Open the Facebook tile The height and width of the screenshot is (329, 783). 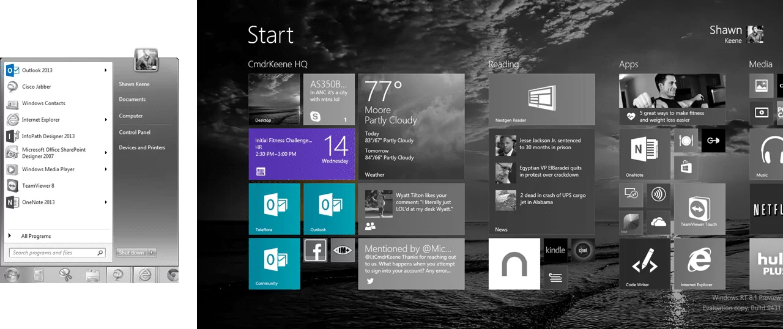tap(316, 250)
